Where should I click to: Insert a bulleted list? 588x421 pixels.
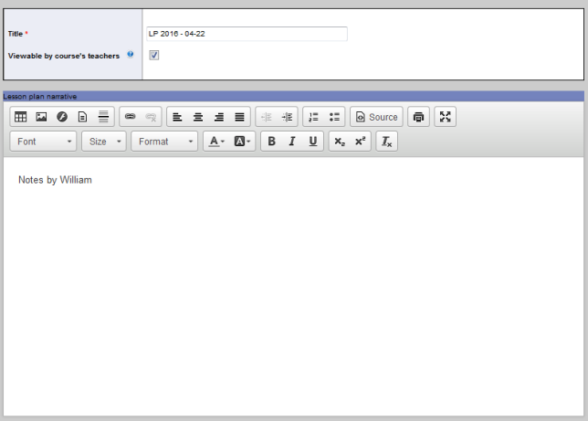click(334, 117)
